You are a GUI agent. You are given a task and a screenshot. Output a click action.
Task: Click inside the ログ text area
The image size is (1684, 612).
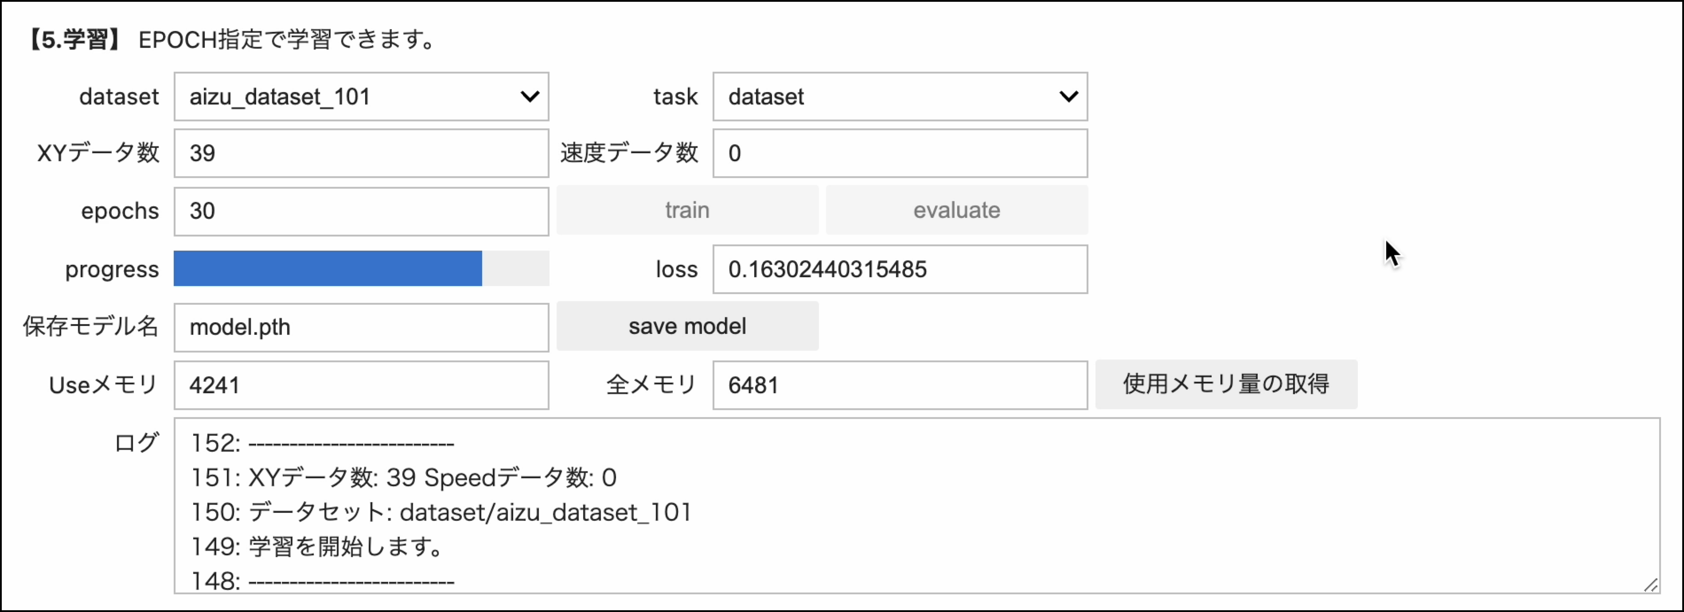point(916,506)
